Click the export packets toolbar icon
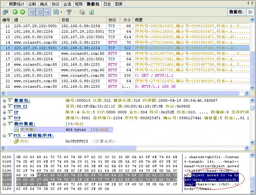Screen dimensions: 256x195 6,12
